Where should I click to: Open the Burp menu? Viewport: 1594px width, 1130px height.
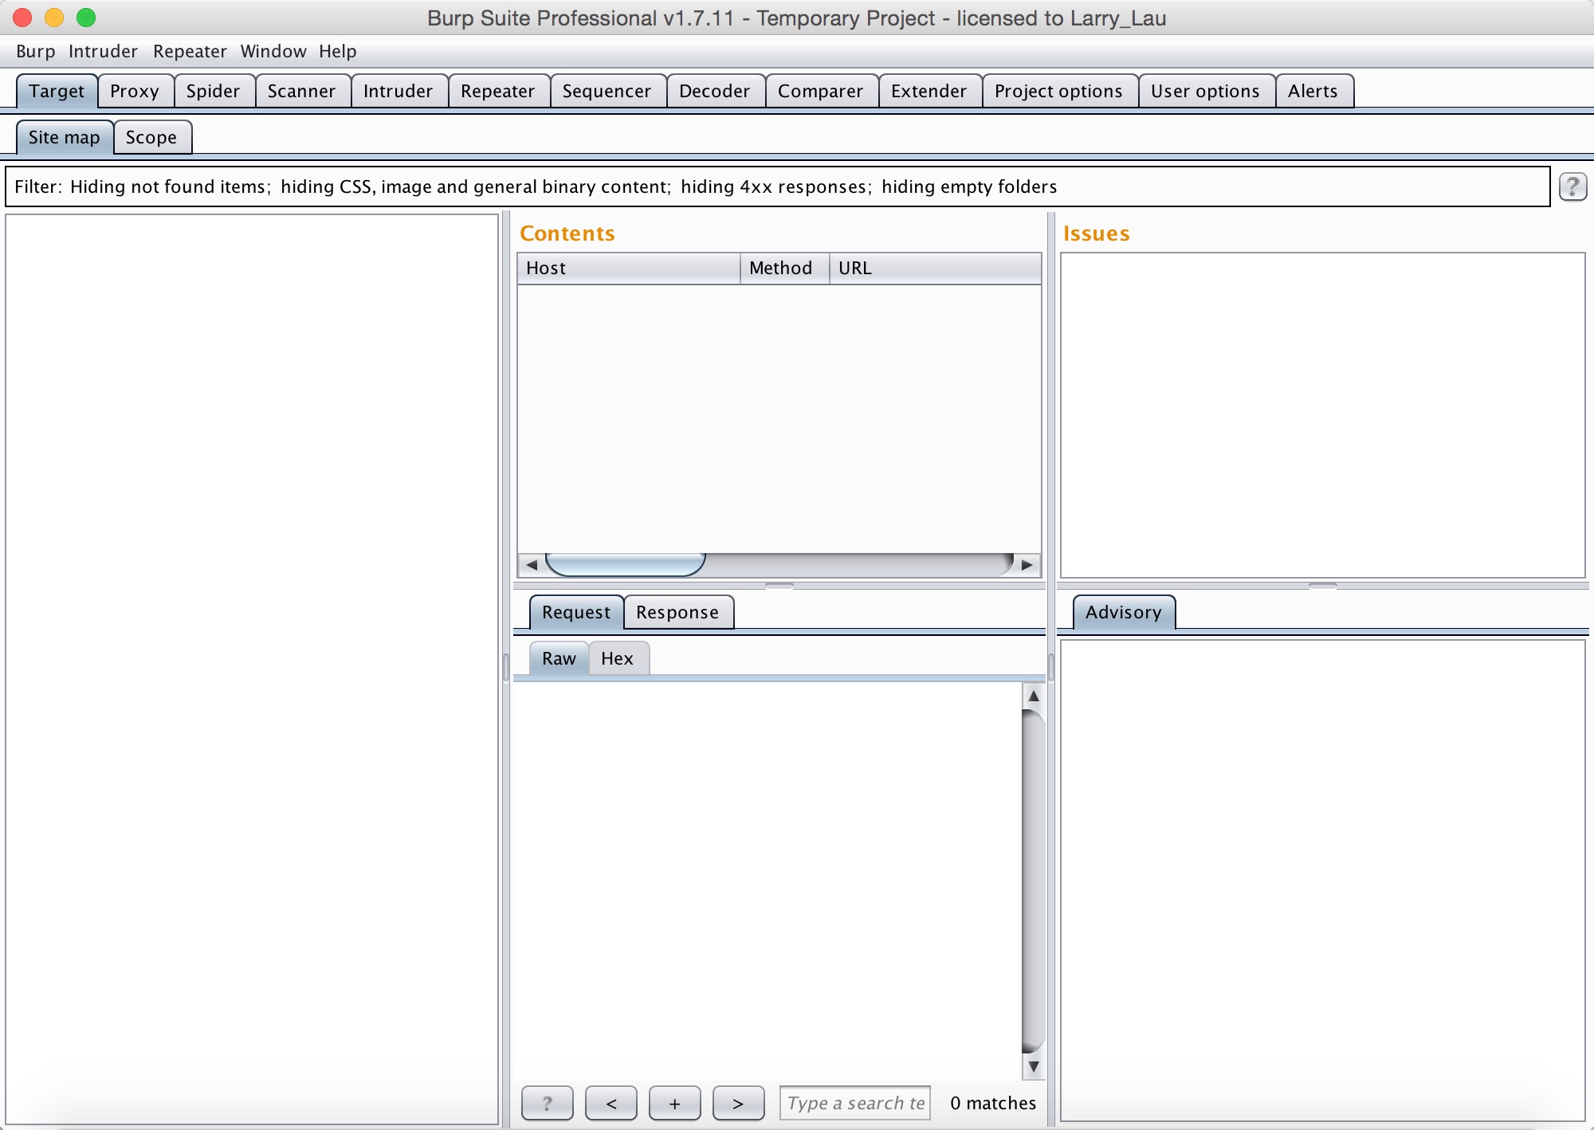(35, 51)
